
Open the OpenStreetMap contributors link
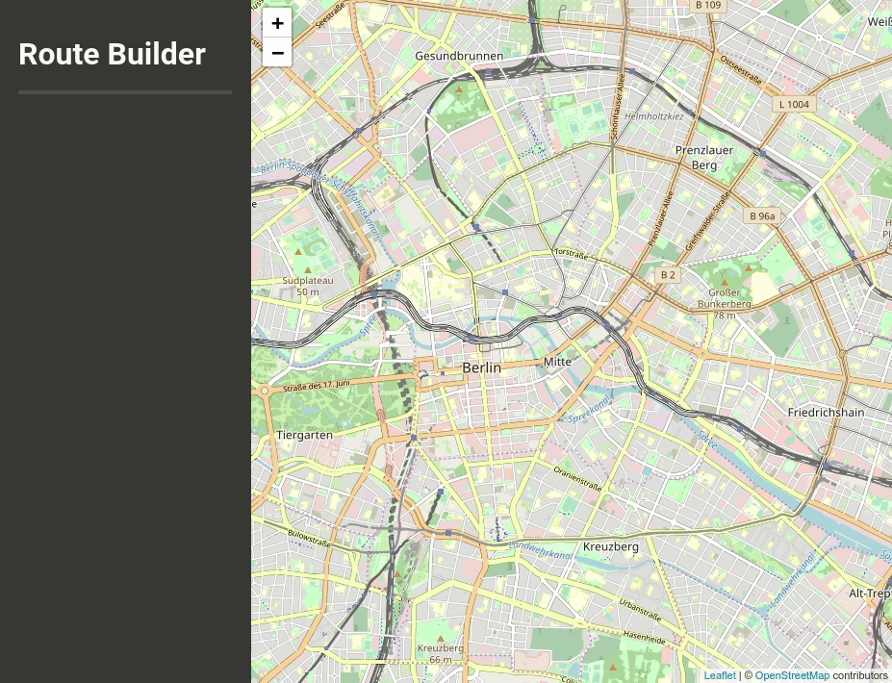click(x=792, y=675)
